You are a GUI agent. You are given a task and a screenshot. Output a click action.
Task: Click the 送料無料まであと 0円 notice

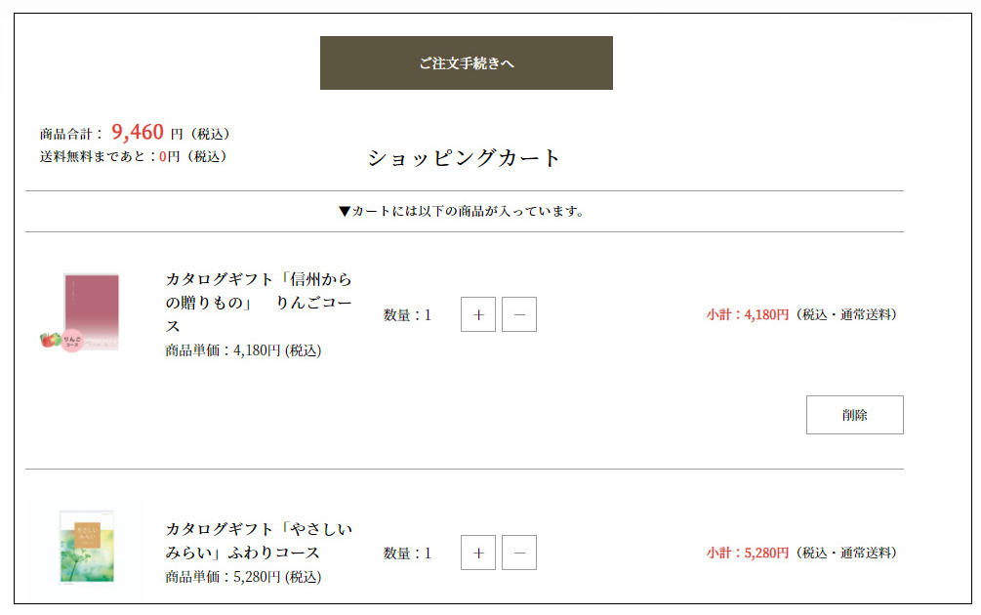[x=135, y=156]
